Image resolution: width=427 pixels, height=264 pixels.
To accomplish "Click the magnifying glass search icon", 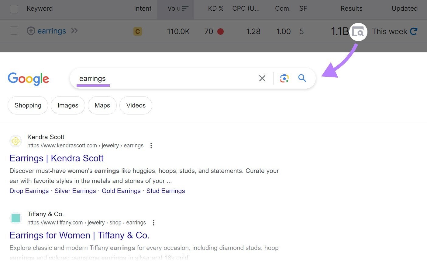I will click(x=302, y=78).
